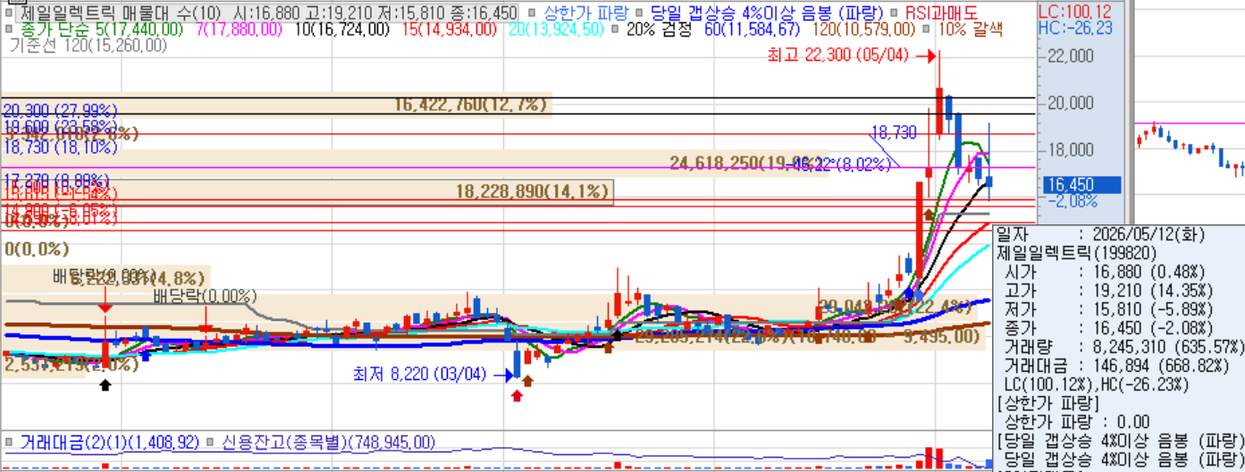The width and height of the screenshot is (1245, 472).
Task: Click the mini candlestick chart at right
Action: [1189, 147]
